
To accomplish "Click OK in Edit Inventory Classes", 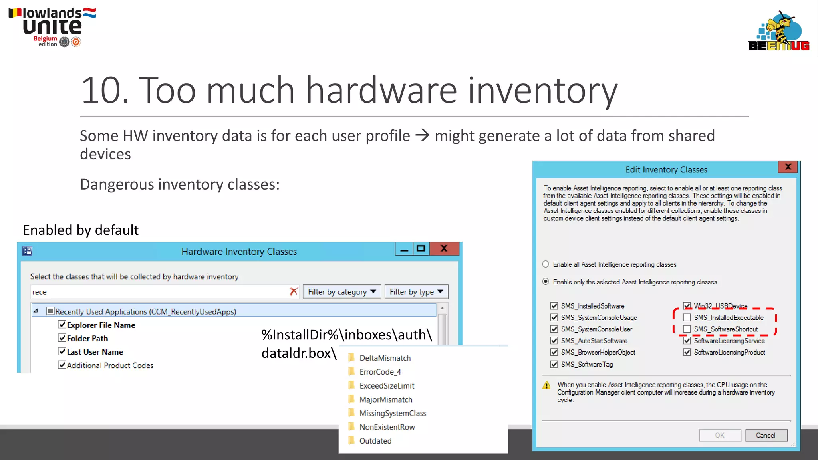I will (720, 435).
